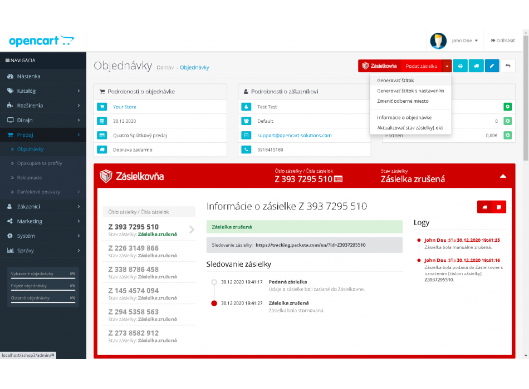The width and height of the screenshot is (529, 389).
Task: Open the John Doe user dropdown
Action: click(x=465, y=41)
